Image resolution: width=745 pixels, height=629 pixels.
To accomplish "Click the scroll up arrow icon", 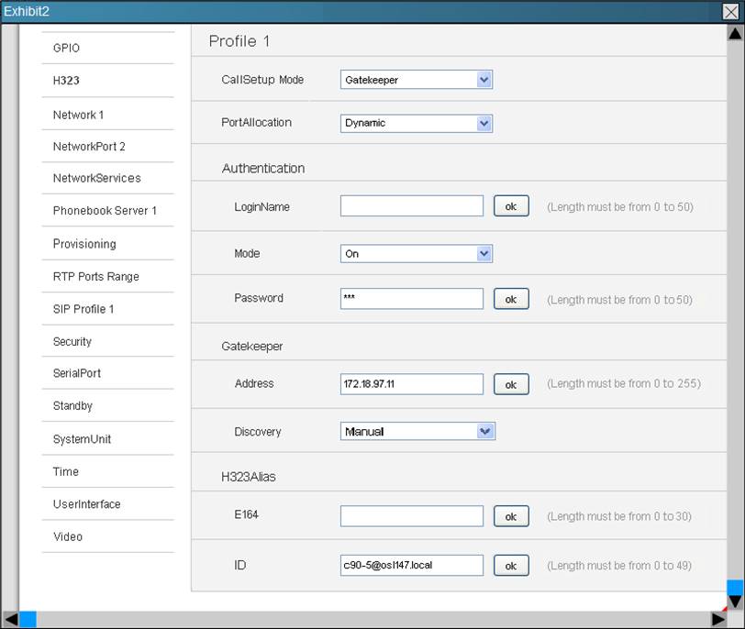I will point(735,34).
